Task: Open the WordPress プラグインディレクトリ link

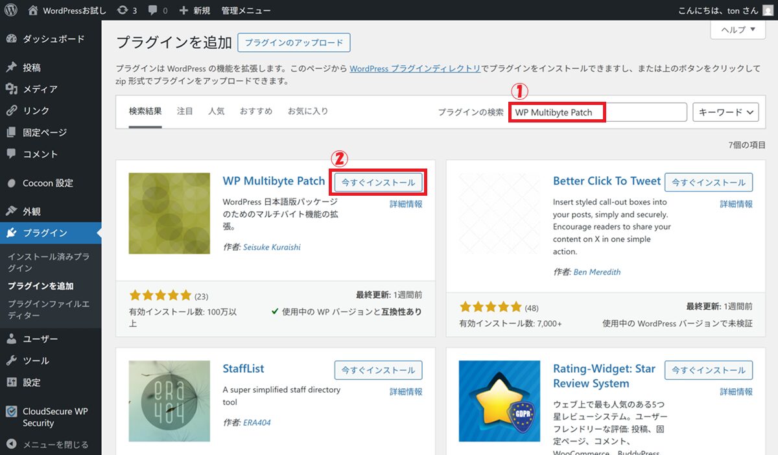Action: point(415,69)
